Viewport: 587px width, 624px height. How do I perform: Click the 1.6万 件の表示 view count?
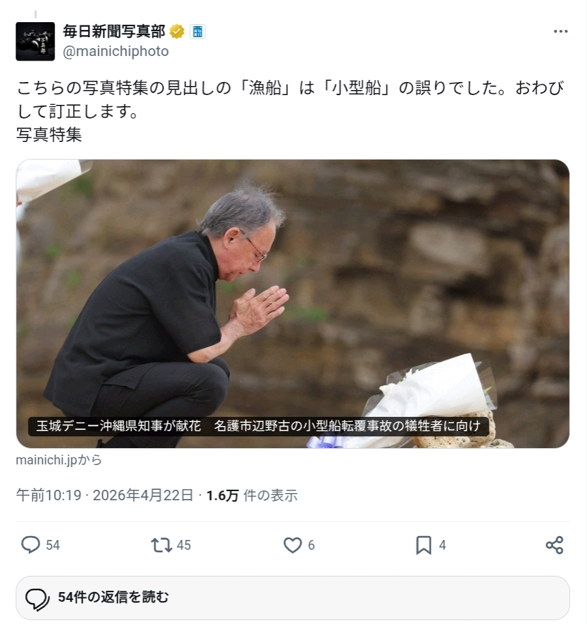point(252,496)
